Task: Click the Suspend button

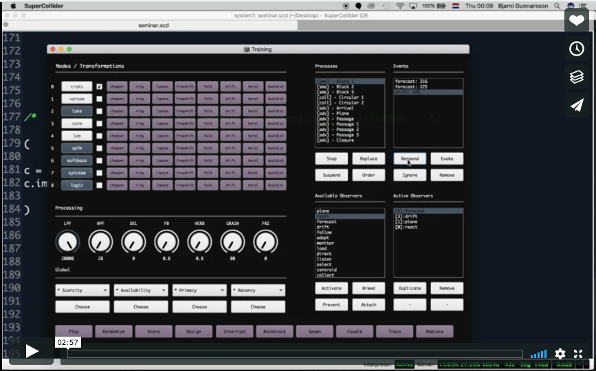Action: (x=331, y=175)
